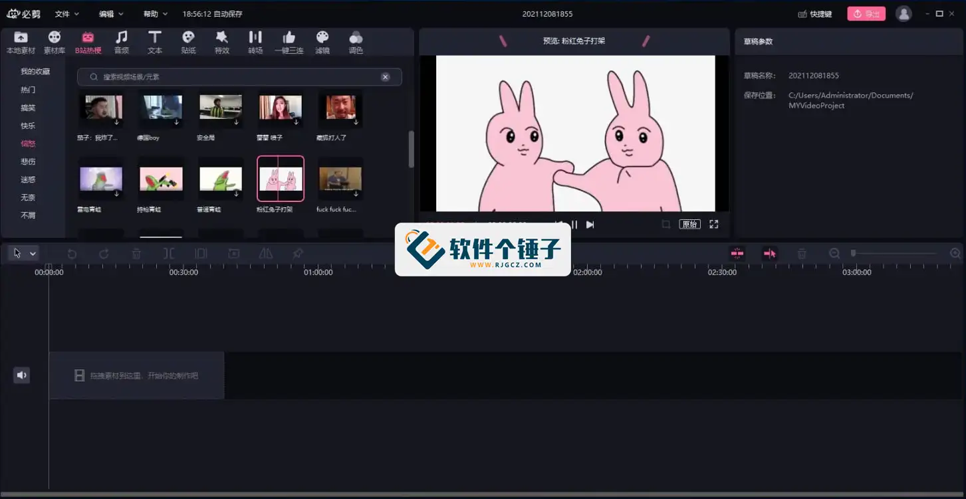Viewport: 966px width, 499px height.
Task: Click the mirror flip icon in toolbar
Action: (265, 253)
